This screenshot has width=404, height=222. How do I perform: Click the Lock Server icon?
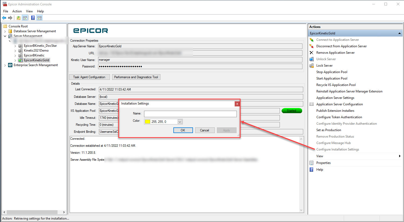(312, 66)
